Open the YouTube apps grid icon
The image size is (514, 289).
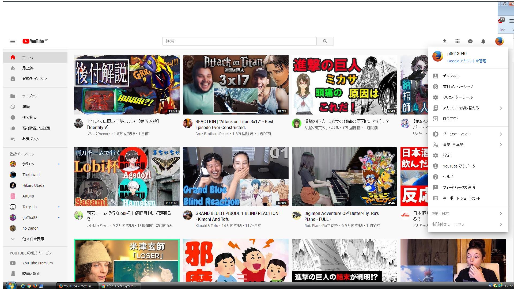[457, 41]
